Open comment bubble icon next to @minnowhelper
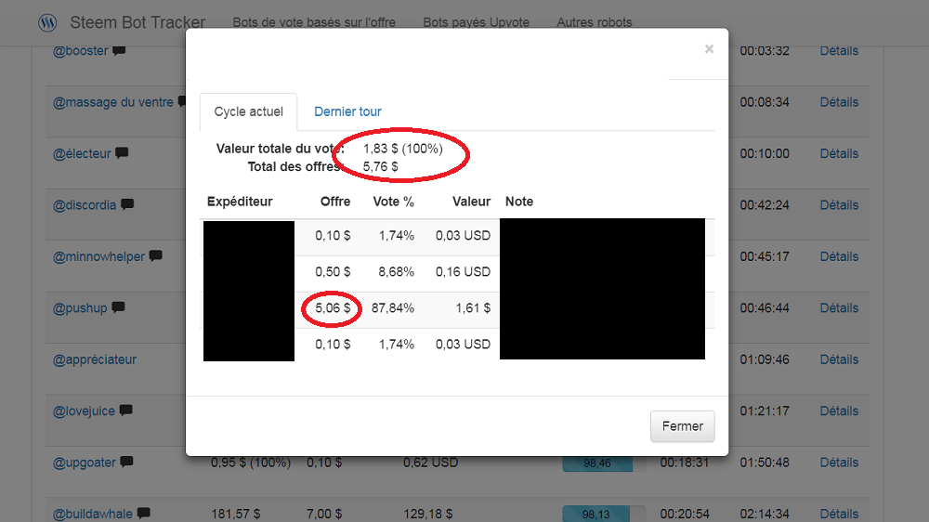The width and height of the screenshot is (929, 522). pos(156,256)
